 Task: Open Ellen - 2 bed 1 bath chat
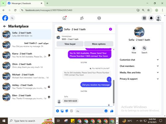pos(26,97)
